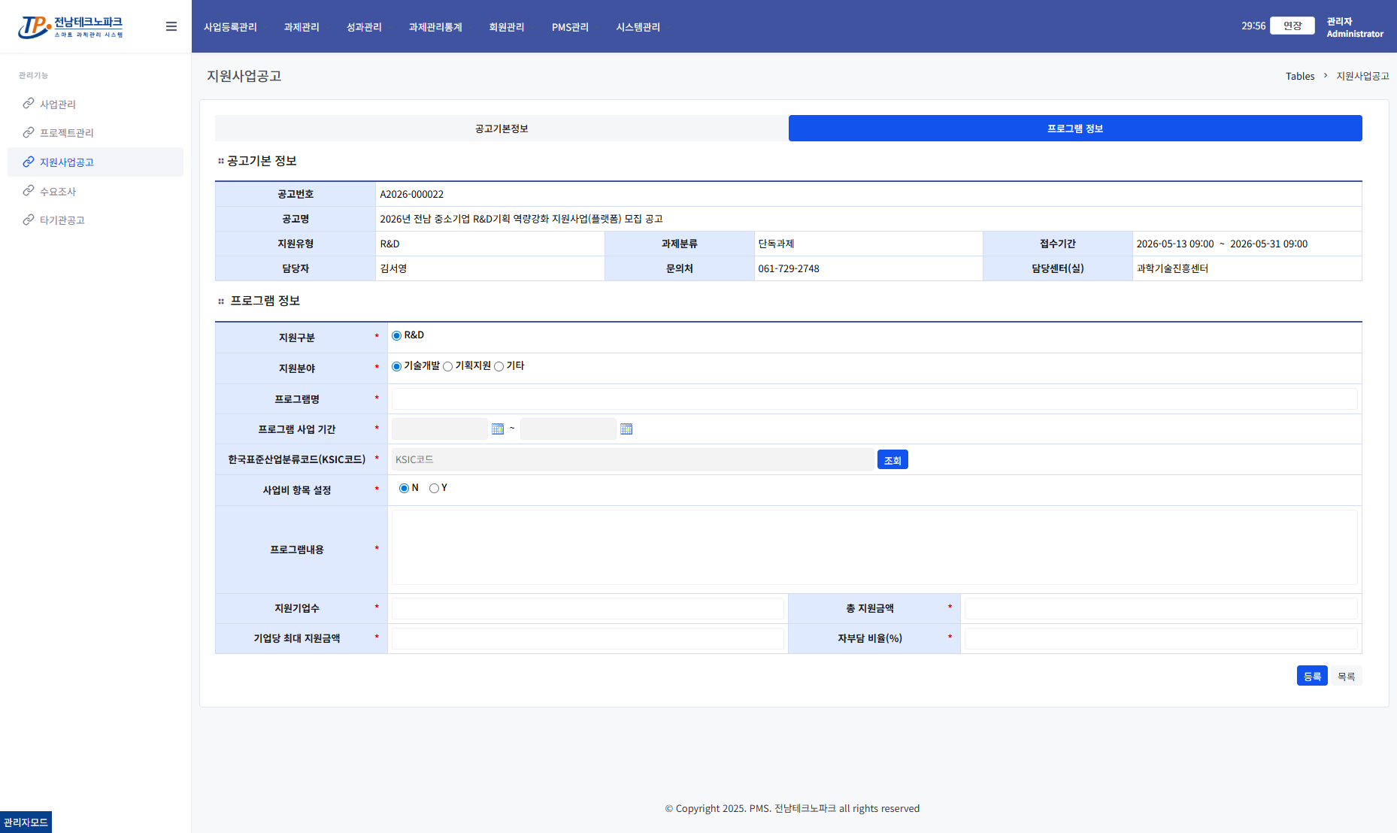Focus the KSIC코드 input field
This screenshot has width=1397, height=833.
(632, 459)
